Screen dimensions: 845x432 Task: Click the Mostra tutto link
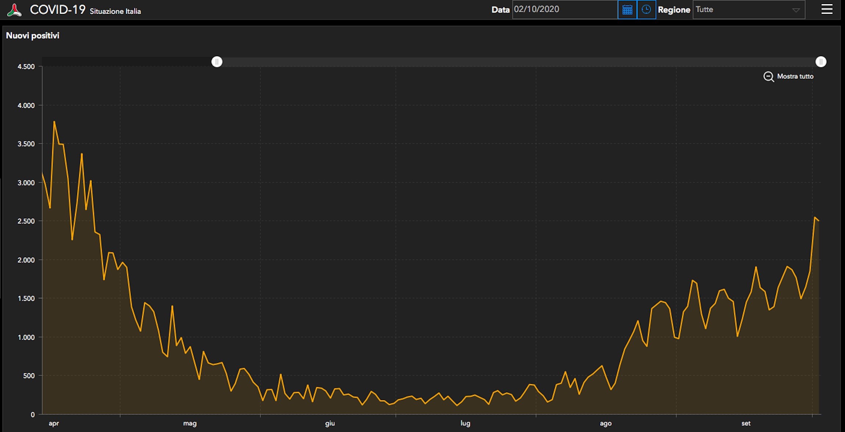pyautogui.click(x=795, y=76)
